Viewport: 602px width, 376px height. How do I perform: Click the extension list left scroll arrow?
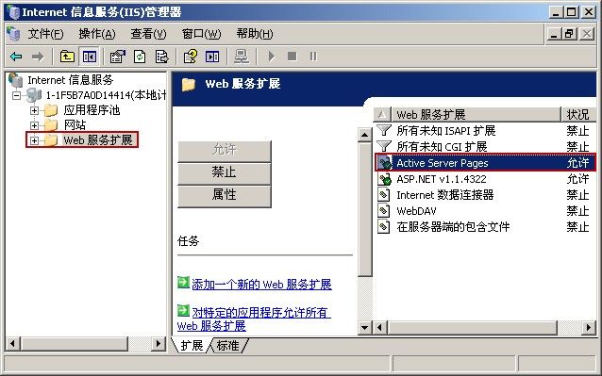point(380,328)
